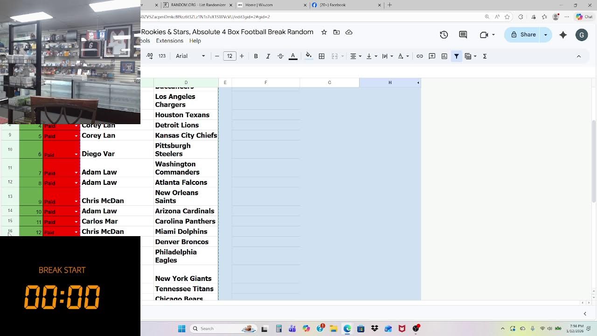Open the fill color bucket

308,56
